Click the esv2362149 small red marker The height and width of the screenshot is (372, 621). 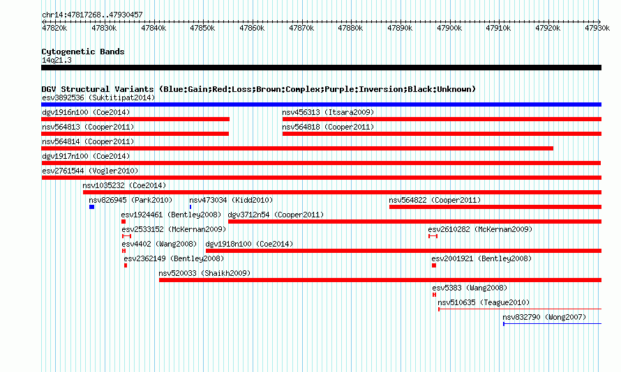126,265
